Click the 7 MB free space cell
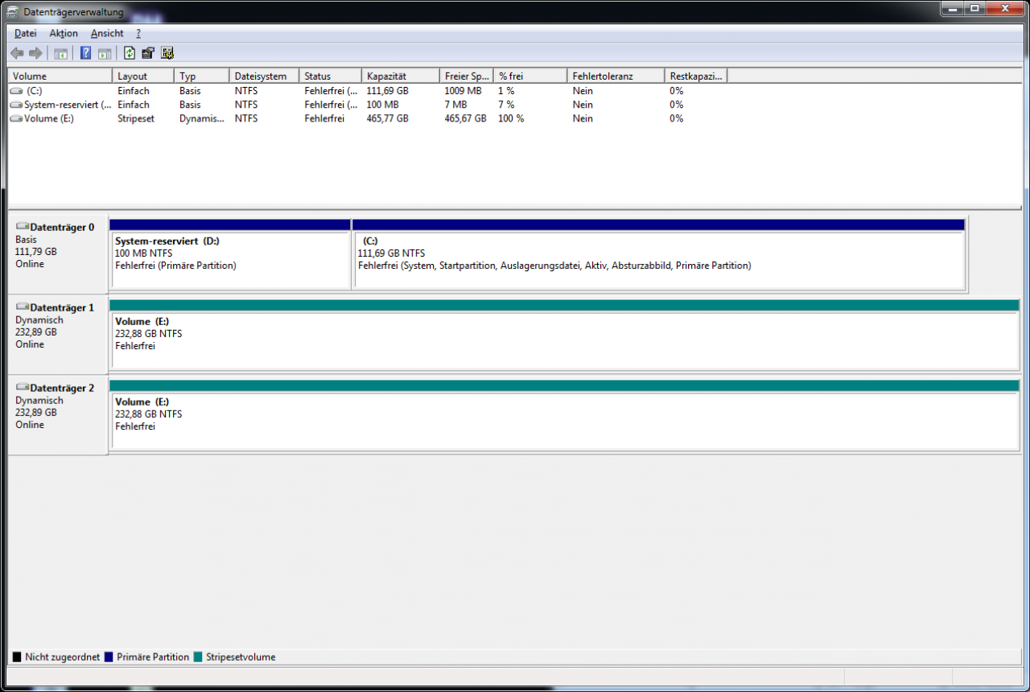The width and height of the screenshot is (1030, 692). [x=455, y=105]
